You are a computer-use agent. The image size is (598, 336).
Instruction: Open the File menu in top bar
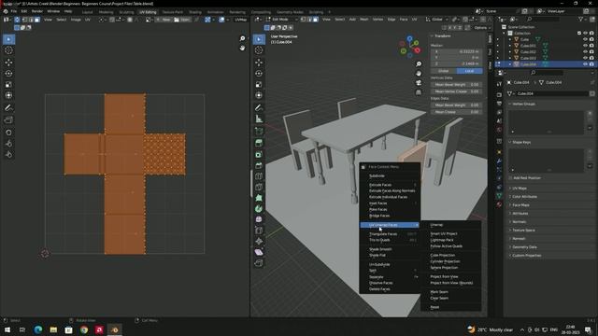click(14, 11)
